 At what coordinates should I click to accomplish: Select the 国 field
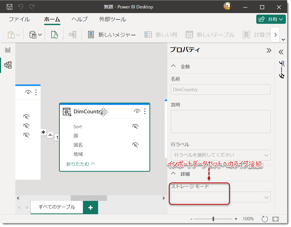[x=76, y=136]
